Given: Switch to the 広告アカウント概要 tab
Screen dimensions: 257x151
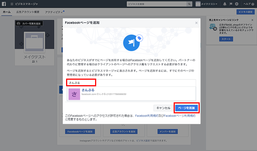Looking at the screenshot, I should [x=28, y=12].
